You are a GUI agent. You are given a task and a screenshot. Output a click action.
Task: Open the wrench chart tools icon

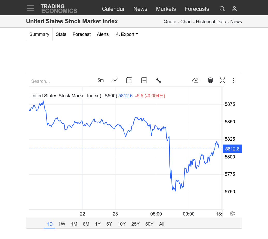158,81
